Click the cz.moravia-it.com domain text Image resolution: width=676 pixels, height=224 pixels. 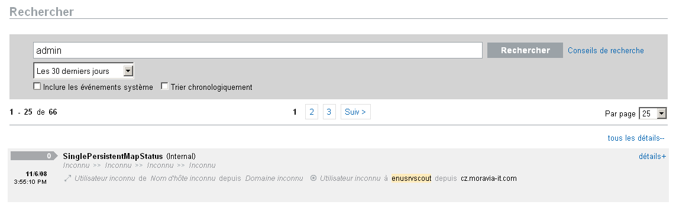tap(489, 178)
